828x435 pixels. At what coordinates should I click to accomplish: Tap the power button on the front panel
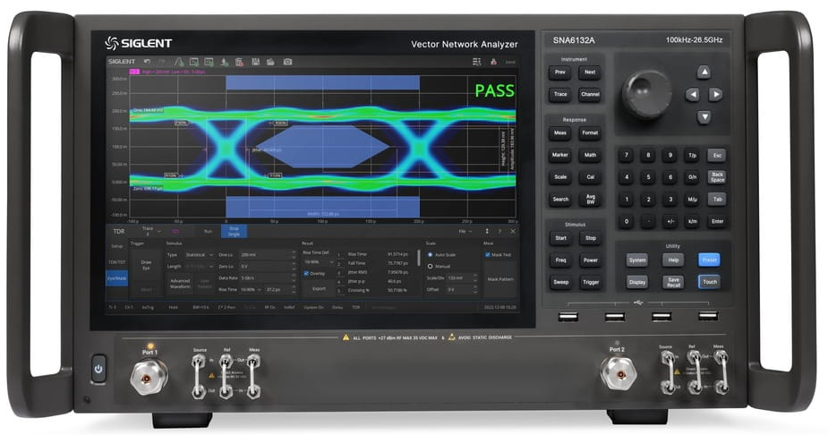coord(98,368)
